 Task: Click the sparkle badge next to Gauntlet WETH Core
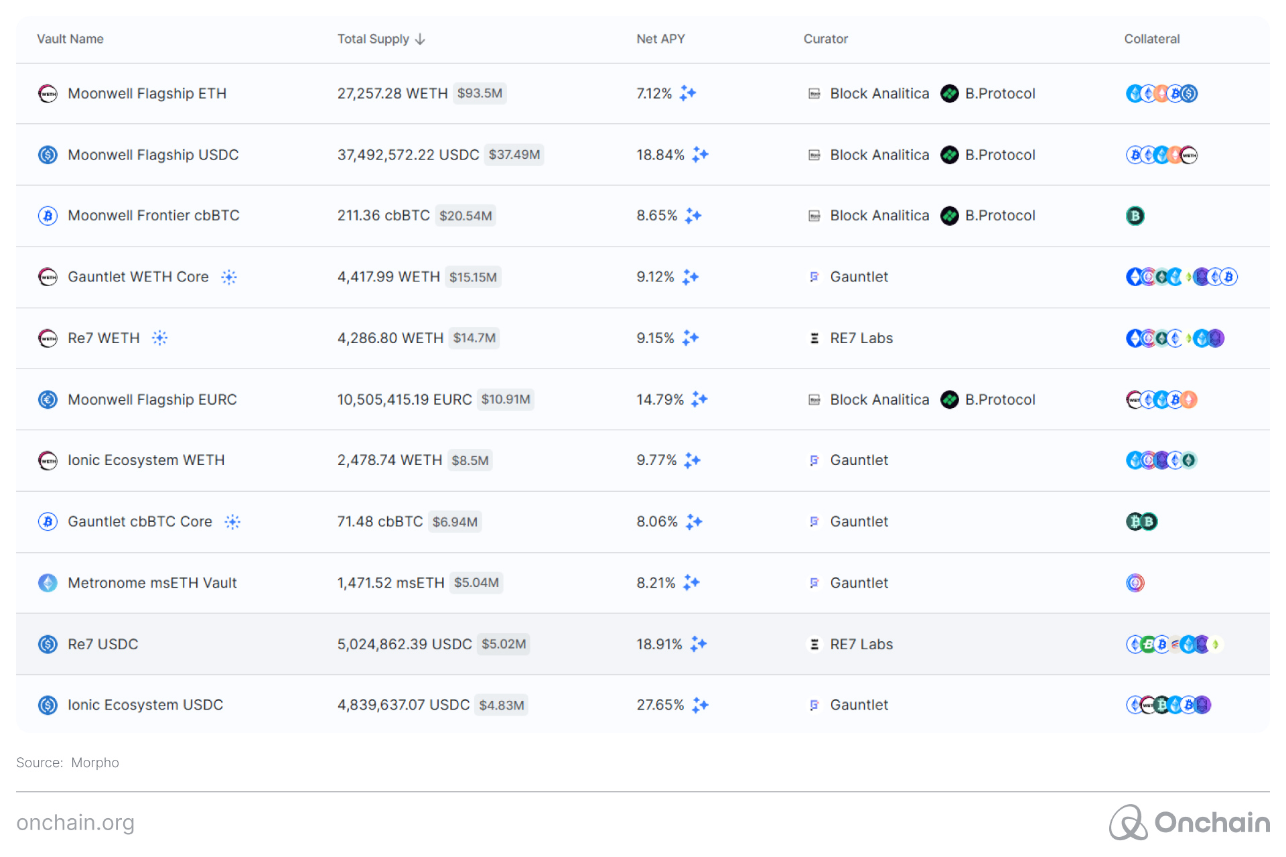229,277
